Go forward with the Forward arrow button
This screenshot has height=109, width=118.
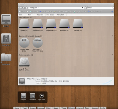point(23,8)
